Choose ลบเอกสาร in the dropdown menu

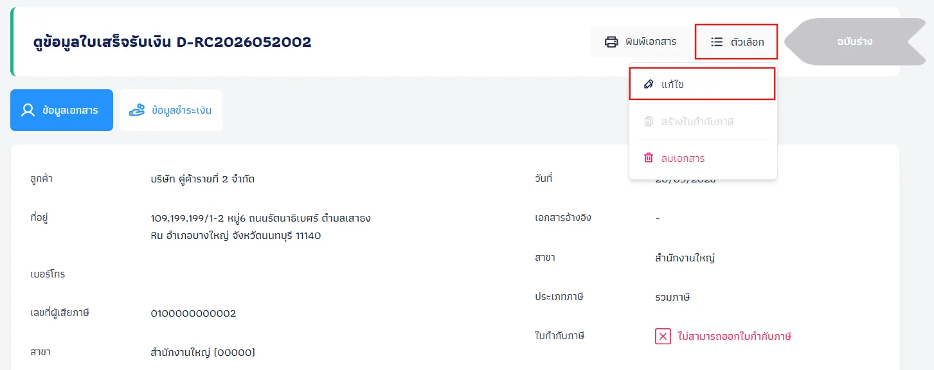tap(703, 158)
